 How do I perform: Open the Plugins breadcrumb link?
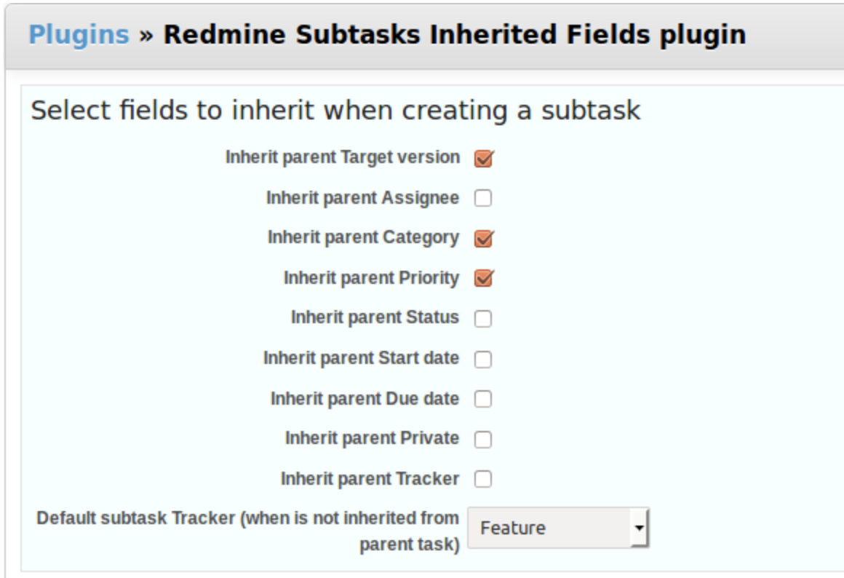point(79,34)
